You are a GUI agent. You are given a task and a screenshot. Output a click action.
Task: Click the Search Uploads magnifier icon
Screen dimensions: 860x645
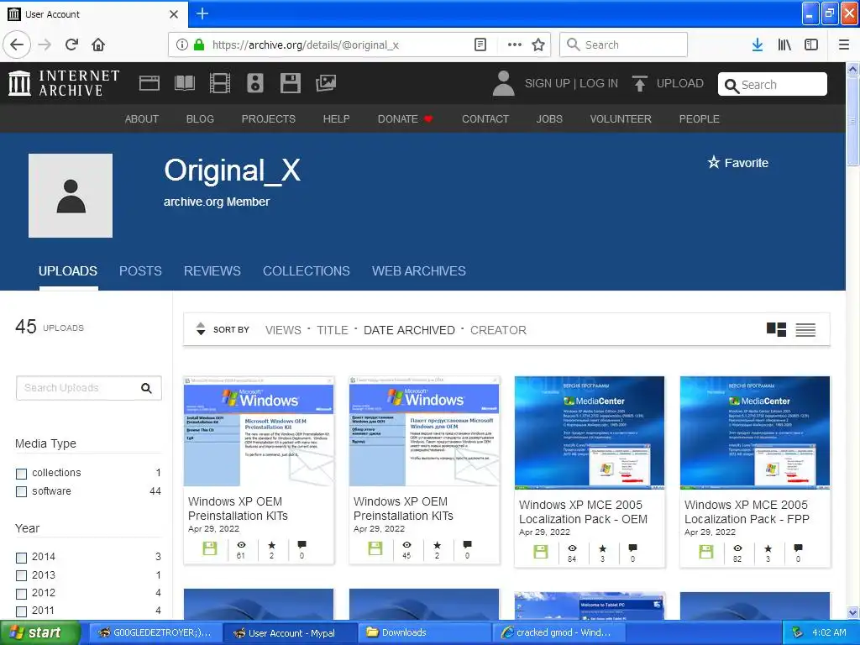click(x=146, y=388)
